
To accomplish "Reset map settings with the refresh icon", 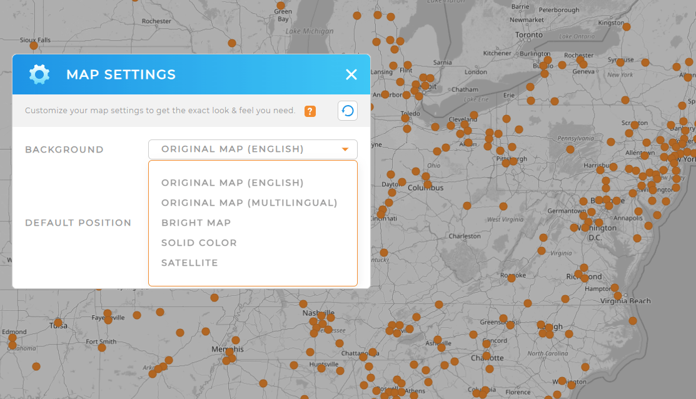I will coord(348,111).
